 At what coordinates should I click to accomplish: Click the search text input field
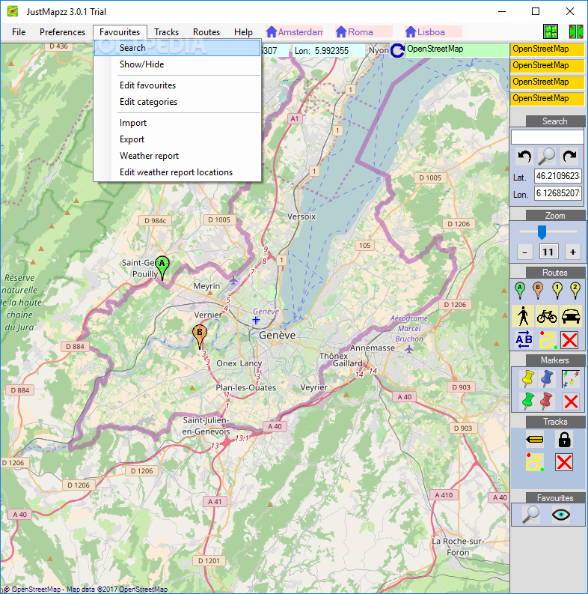(547, 137)
